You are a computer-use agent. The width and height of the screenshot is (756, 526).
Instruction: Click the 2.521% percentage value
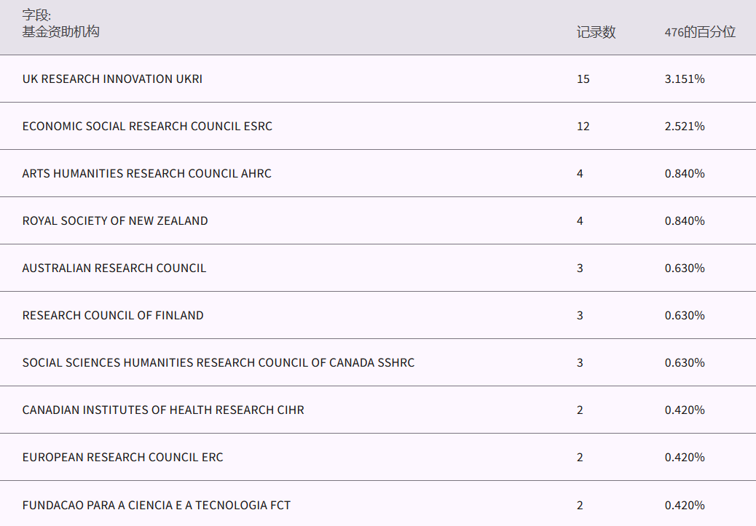(685, 126)
